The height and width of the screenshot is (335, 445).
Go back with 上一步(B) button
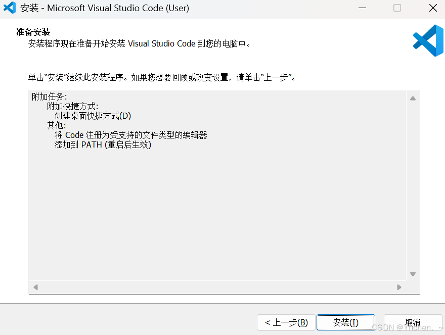(286, 322)
